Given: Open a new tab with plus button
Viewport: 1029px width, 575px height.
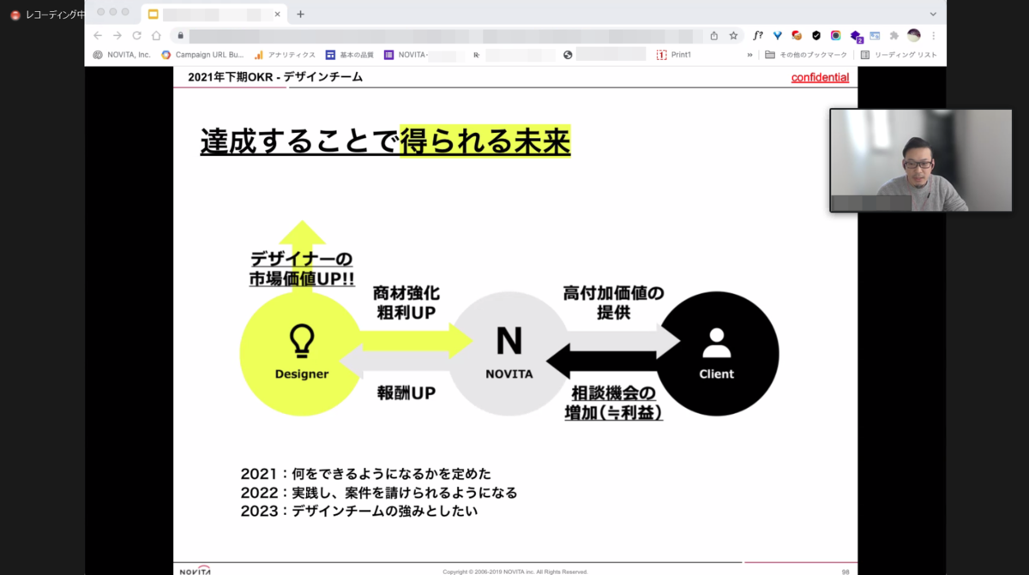Looking at the screenshot, I should coord(300,14).
